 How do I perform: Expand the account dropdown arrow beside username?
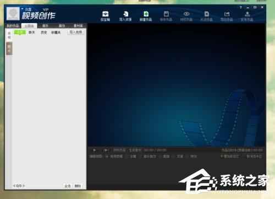click(22, 9)
